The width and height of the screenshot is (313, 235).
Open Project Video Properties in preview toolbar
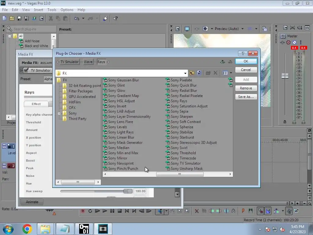(x=177, y=29)
